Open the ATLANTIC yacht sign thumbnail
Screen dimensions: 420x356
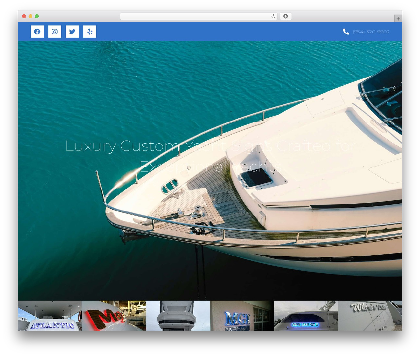pos(50,316)
